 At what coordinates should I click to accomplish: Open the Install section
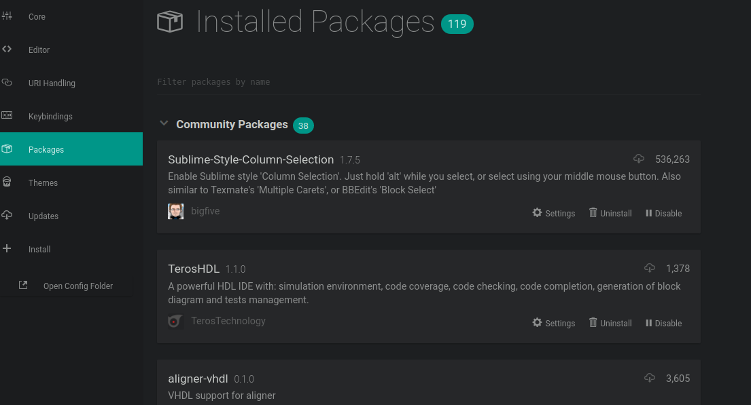tap(71, 249)
